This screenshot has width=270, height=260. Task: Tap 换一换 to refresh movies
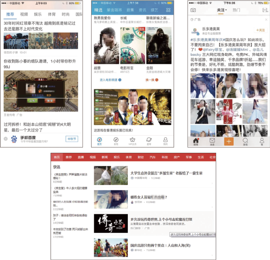click(152, 80)
